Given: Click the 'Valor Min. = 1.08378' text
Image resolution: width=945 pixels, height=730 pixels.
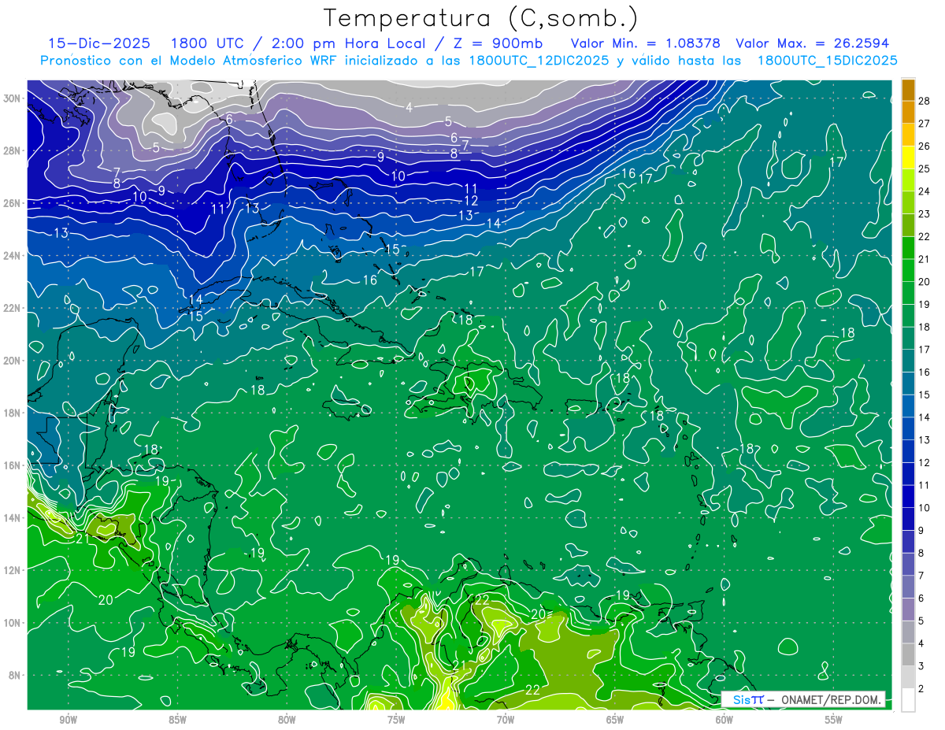Looking at the screenshot, I should pyautogui.click(x=647, y=43).
